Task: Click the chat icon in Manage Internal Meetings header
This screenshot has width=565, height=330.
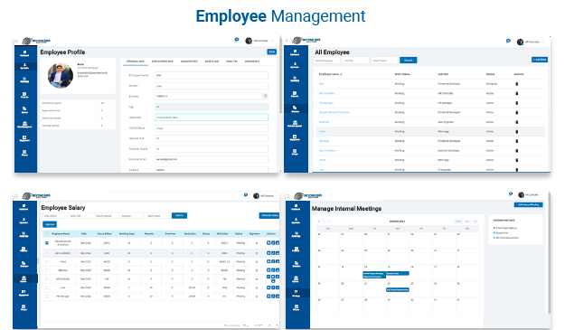Action: point(511,194)
